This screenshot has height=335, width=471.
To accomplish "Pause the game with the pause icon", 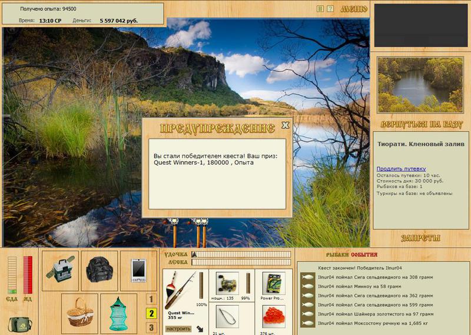I will pos(320,9).
